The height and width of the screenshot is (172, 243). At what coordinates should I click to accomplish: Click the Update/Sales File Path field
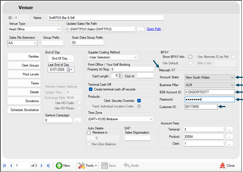100,29
